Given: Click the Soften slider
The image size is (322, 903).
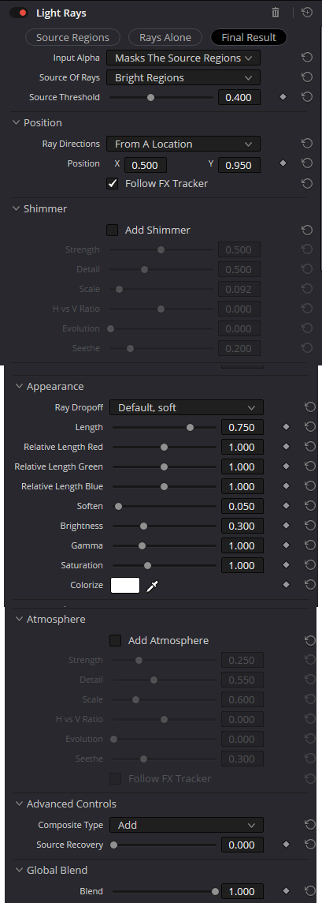Looking at the screenshot, I should click(x=165, y=506).
